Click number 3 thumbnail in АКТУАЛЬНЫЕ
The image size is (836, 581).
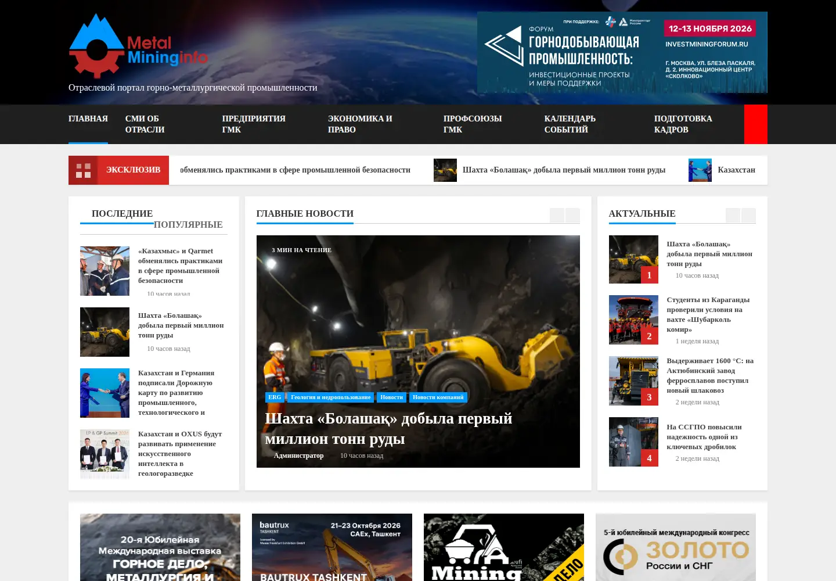point(633,381)
